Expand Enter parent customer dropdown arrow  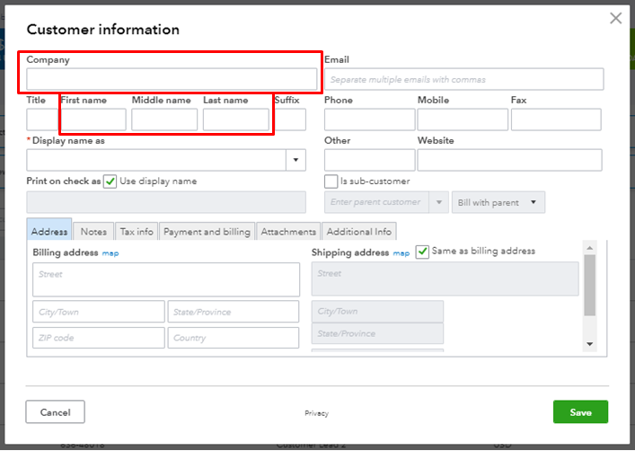pos(439,202)
